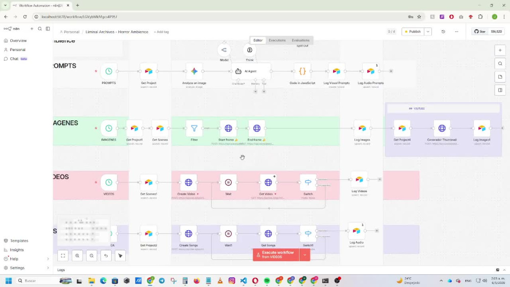Select the Create Video HTTP node

pyautogui.click(x=188, y=182)
